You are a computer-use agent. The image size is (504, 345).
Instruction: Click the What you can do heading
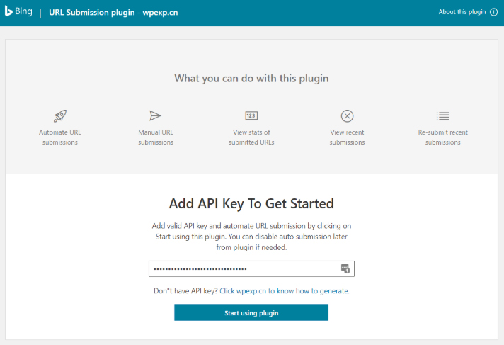pos(251,79)
